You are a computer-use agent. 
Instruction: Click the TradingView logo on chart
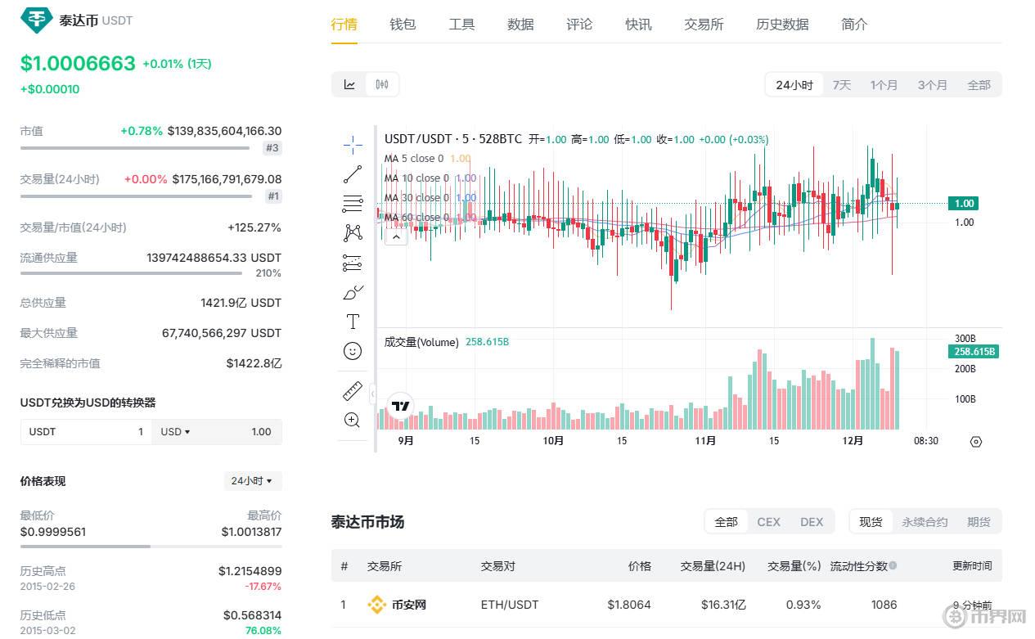point(401,406)
